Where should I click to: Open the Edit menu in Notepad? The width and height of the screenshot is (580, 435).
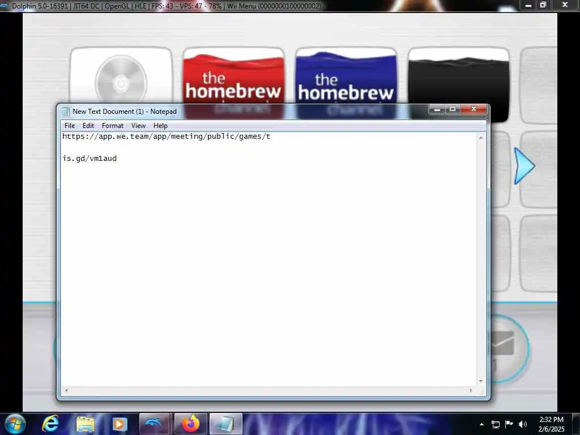pos(88,126)
